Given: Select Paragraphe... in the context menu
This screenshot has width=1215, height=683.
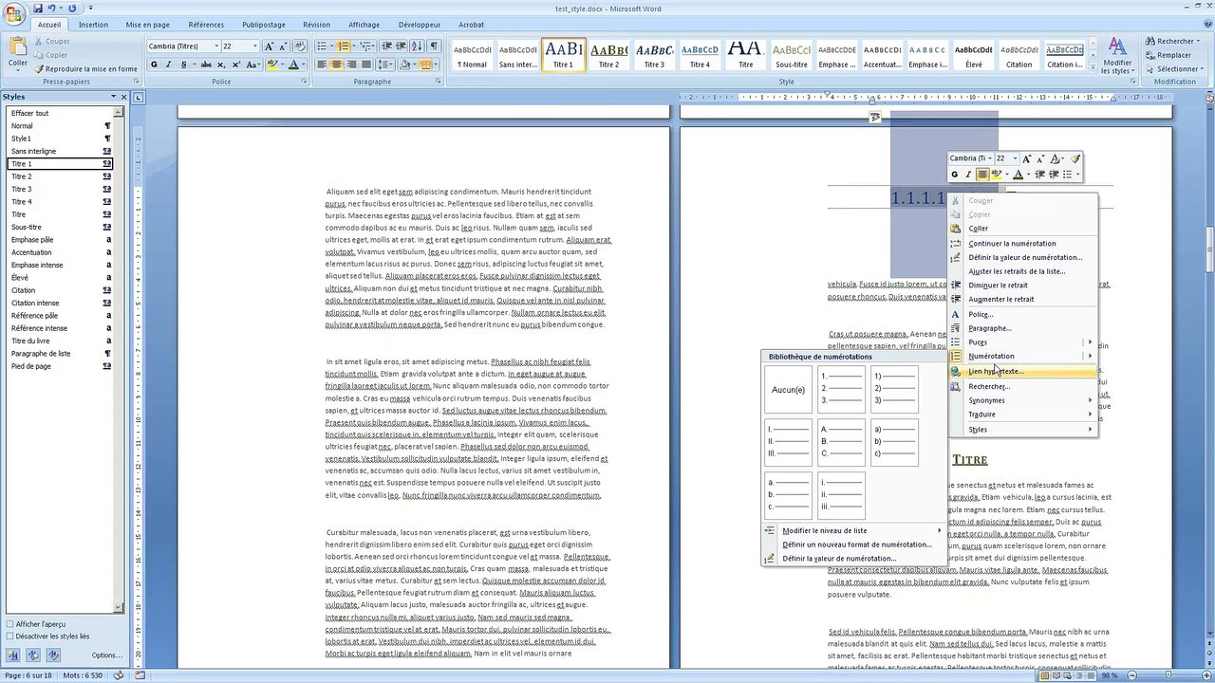Looking at the screenshot, I should coord(1022,328).
